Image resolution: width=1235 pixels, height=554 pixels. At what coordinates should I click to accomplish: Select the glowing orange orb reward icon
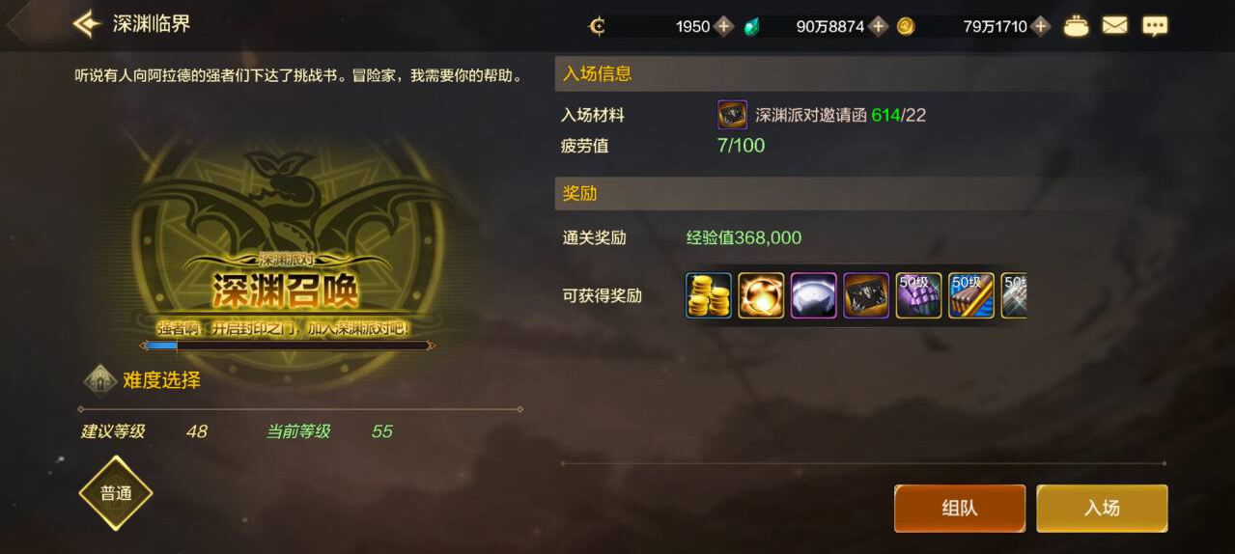click(761, 295)
